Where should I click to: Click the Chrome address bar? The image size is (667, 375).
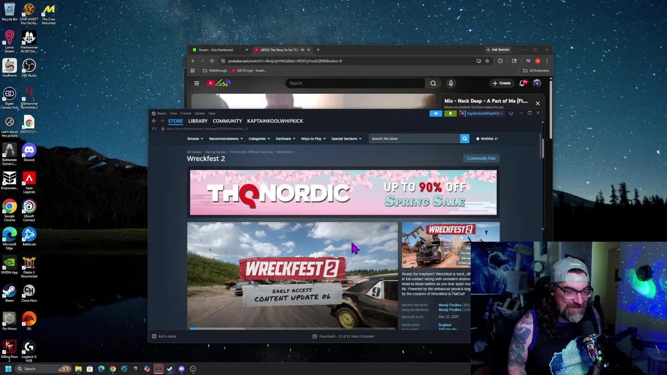(x=347, y=61)
